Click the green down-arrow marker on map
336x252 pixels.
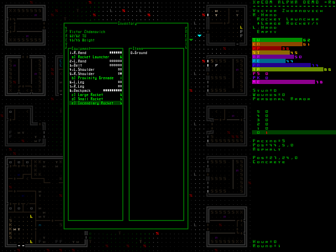click(x=191, y=40)
